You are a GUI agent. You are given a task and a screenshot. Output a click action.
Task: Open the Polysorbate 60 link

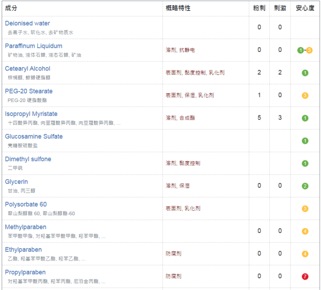26,205
